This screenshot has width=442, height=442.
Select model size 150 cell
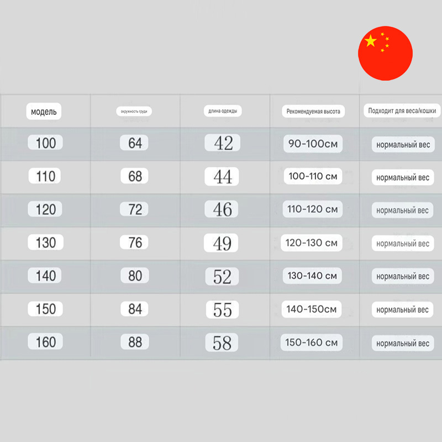(45, 309)
